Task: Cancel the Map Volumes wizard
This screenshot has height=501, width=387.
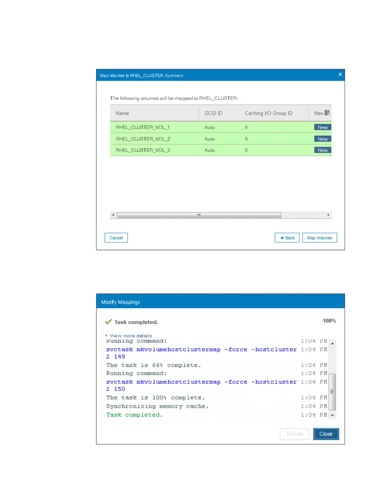Action: (116, 238)
